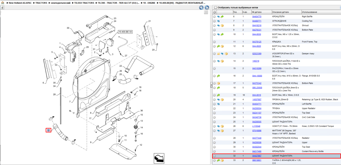Select the 'ТРУБКА' description cell
The width and height of the screenshot is (341, 165).
[276, 108]
